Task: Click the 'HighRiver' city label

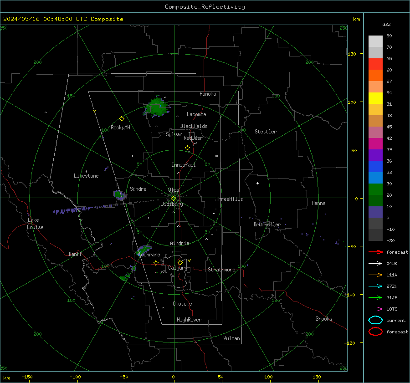Action: coord(189,320)
